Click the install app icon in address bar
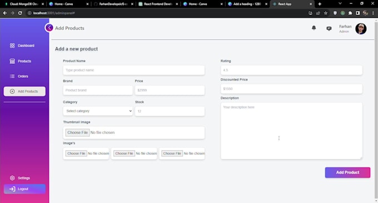 tap(310, 13)
